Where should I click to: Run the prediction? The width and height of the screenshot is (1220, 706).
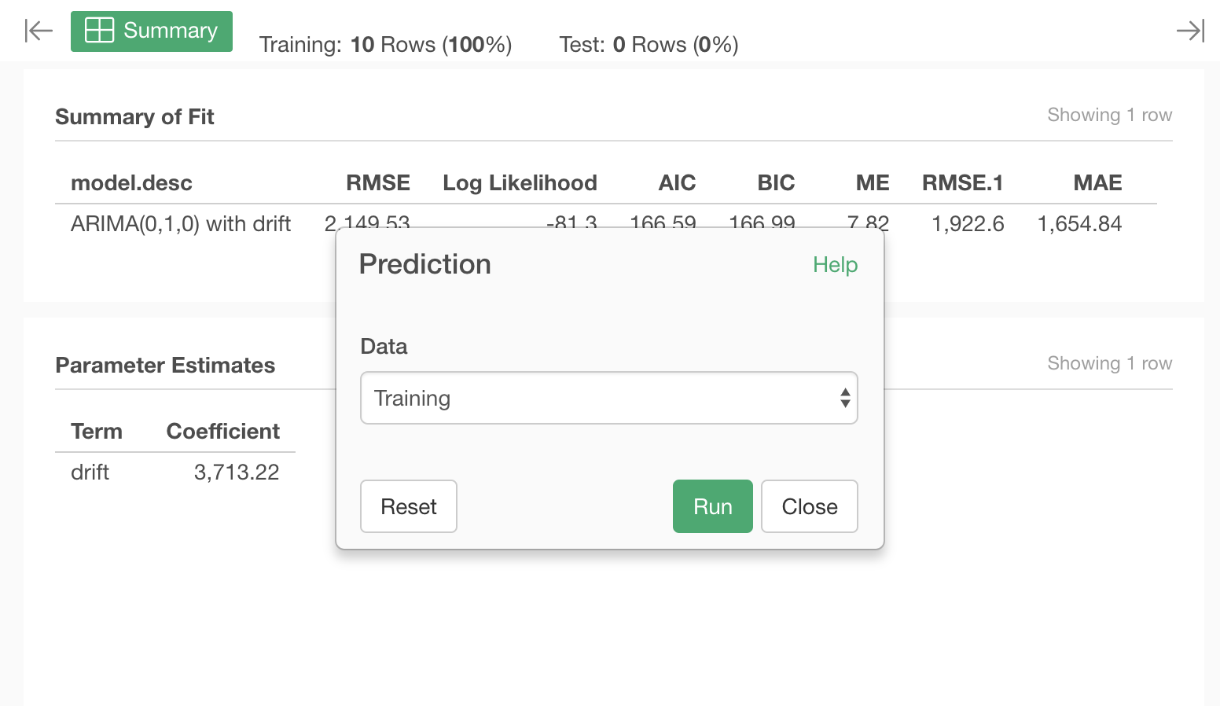click(713, 506)
